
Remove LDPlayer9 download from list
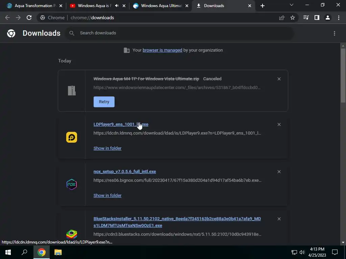(x=279, y=124)
